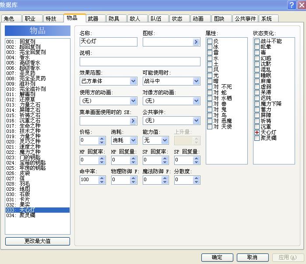Toggle the 战斗不能 state checkbox
The image size is (306, 264).
257,41
